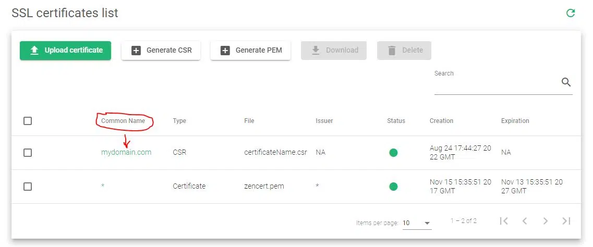Open the asterisk common name link
This screenshot has width=593, height=247.
tap(103, 186)
